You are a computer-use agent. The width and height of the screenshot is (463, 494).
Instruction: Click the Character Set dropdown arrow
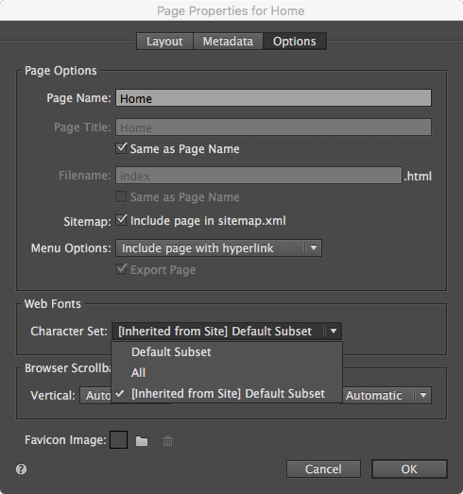pos(334,332)
